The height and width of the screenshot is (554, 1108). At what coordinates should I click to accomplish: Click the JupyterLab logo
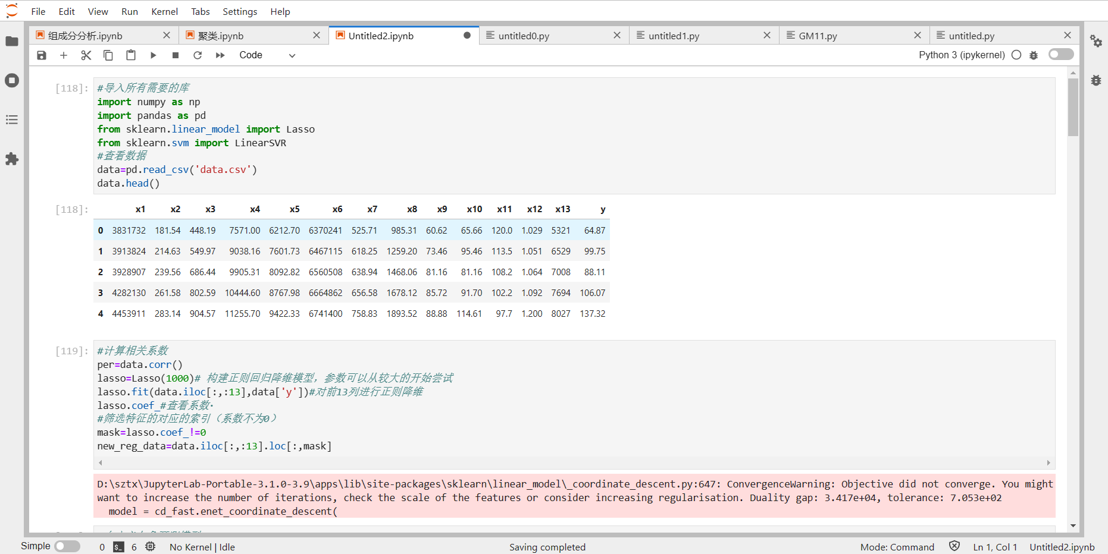tap(12, 11)
